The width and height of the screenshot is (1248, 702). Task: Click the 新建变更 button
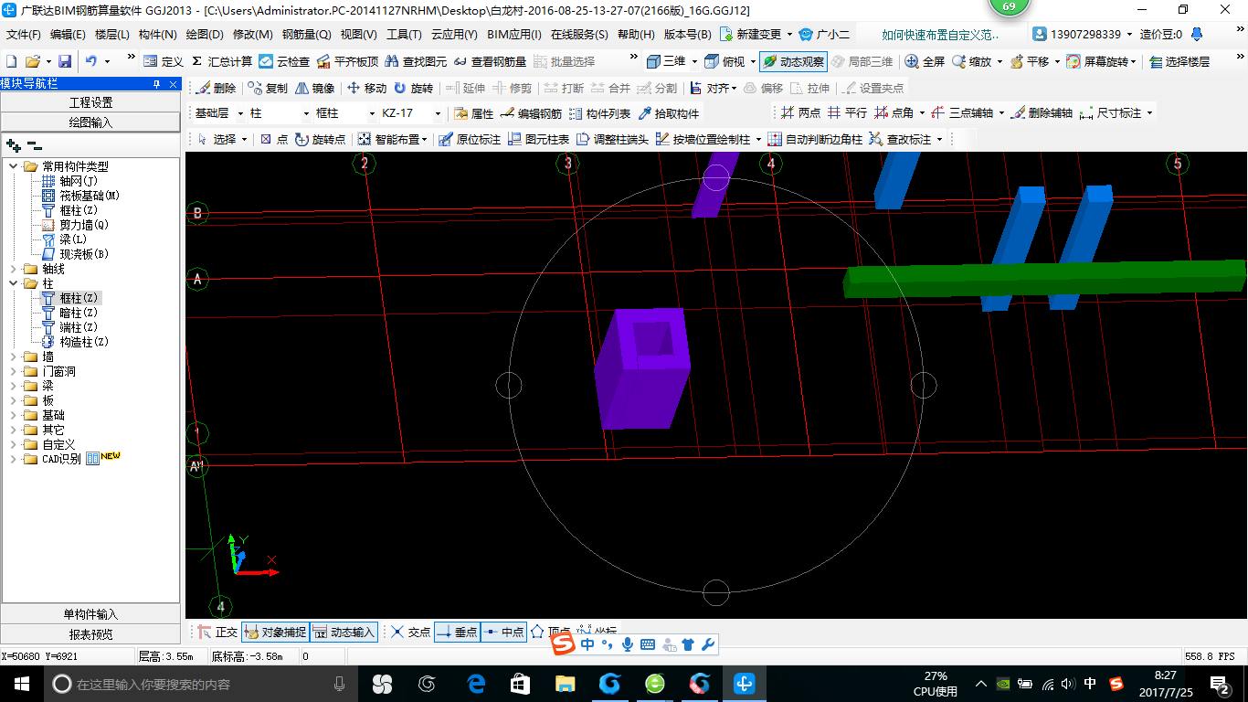pos(756,34)
